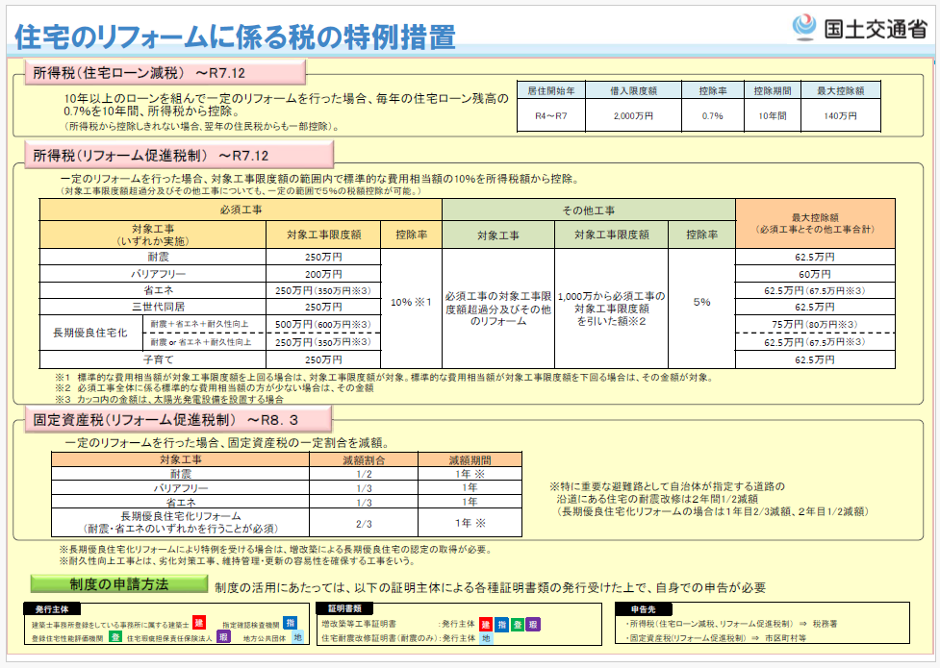Click the R4~R7 table cell
The height and width of the screenshot is (668, 940).
551,115
